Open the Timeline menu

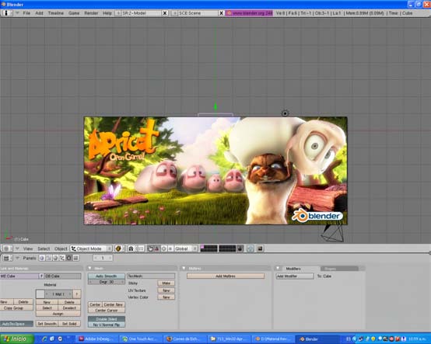[55, 13]
